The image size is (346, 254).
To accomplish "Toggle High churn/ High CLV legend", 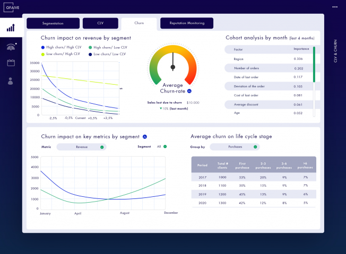I will 62,47.
